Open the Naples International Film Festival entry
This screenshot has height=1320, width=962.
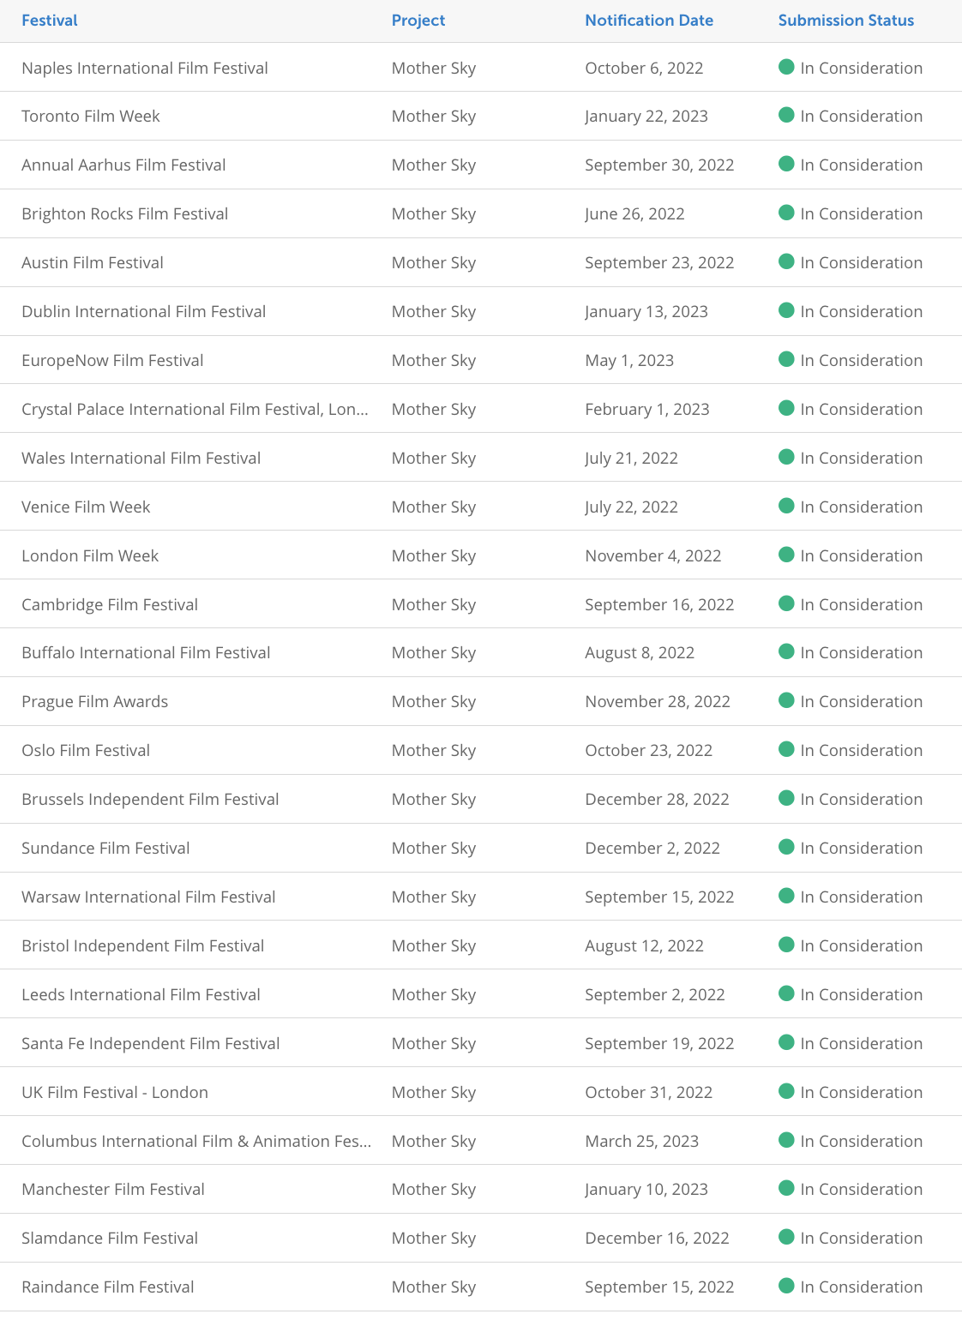145,68
